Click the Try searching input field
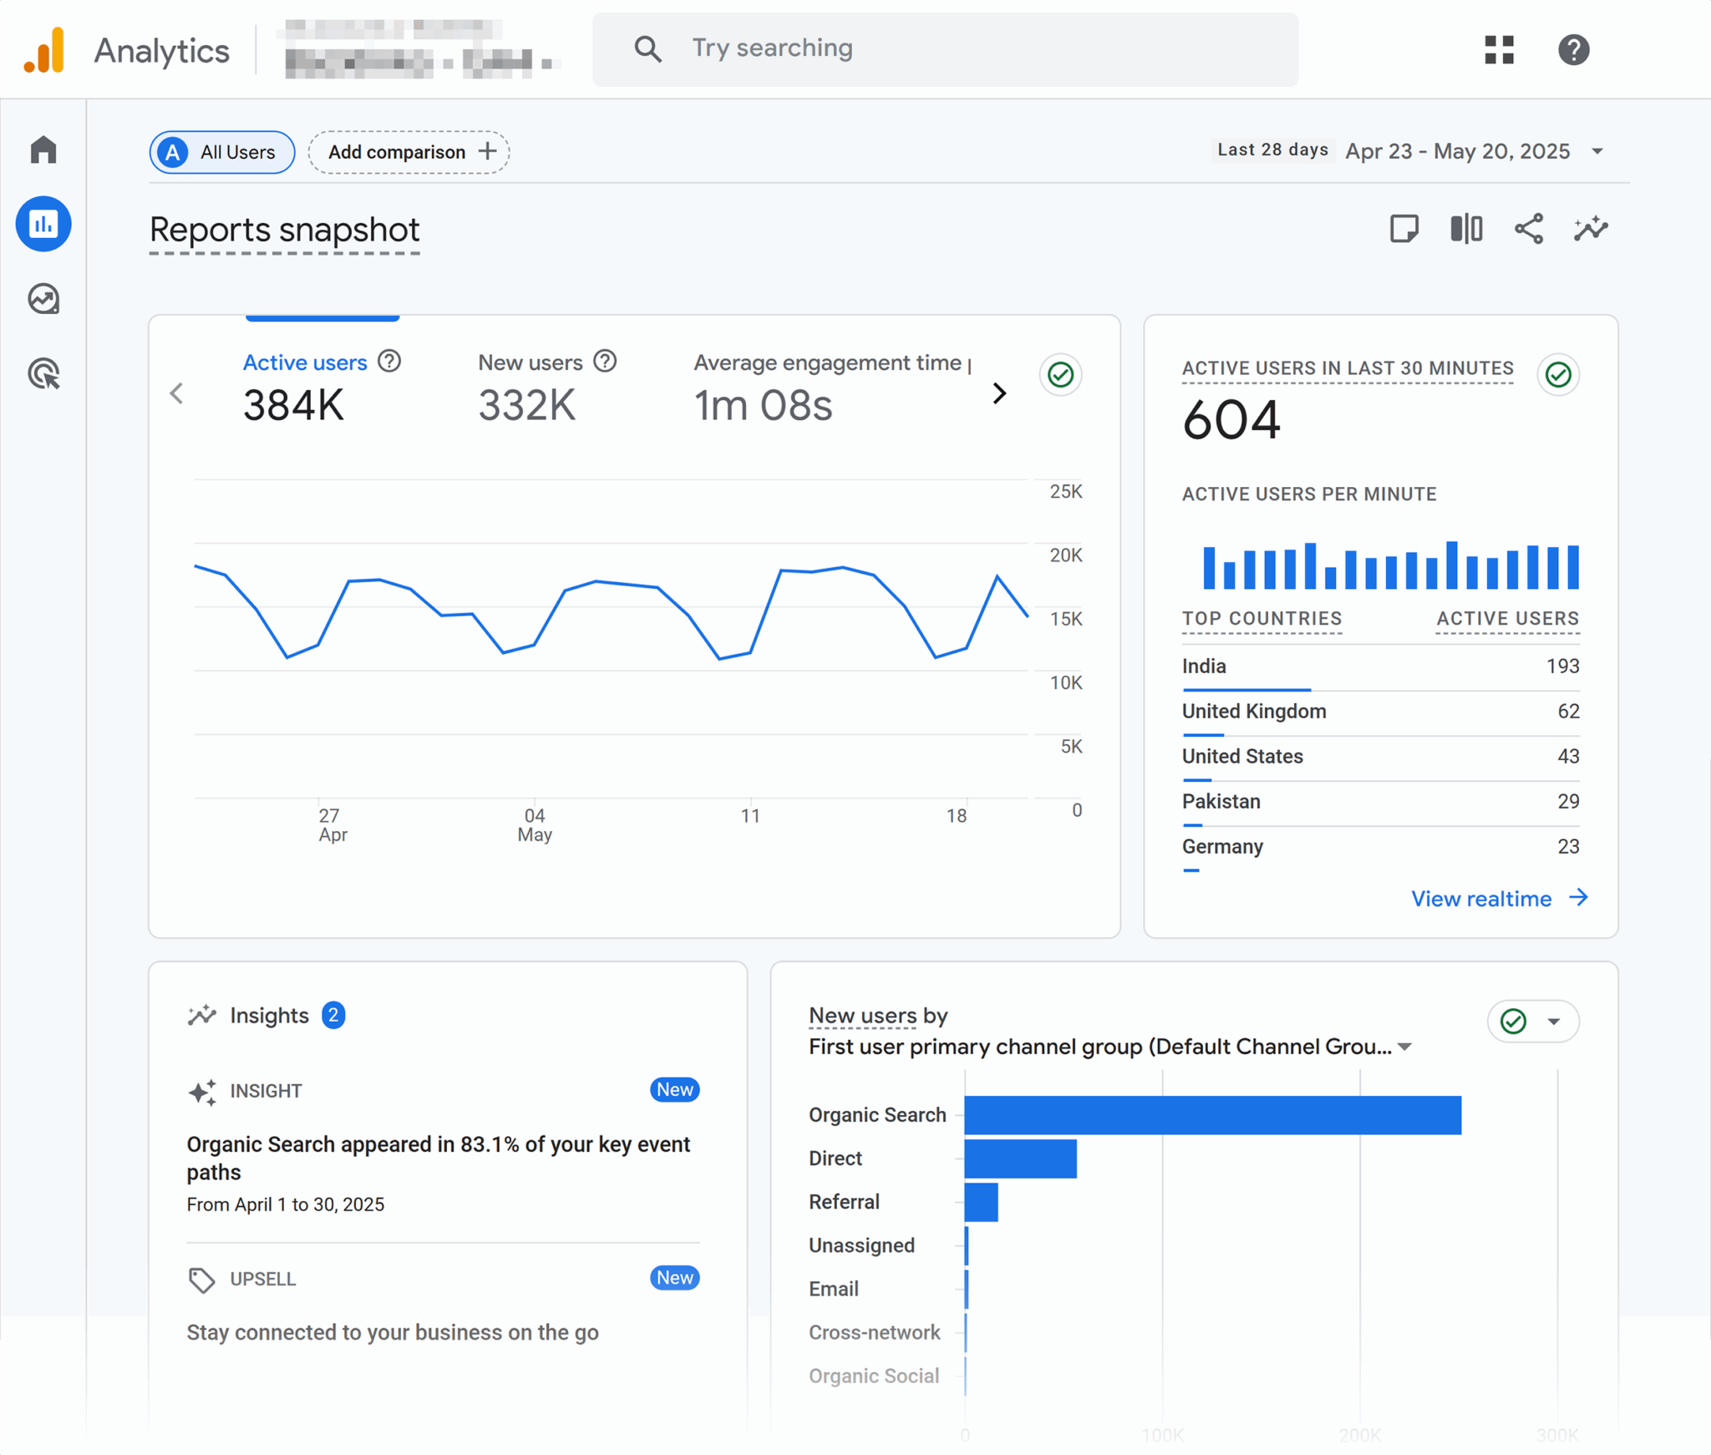 (x=945, y=49)
